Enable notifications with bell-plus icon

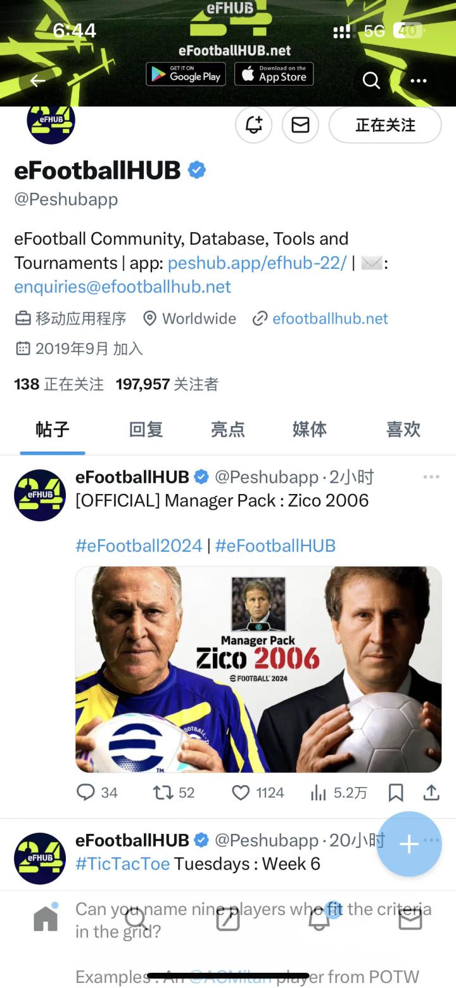pos(253,125)
